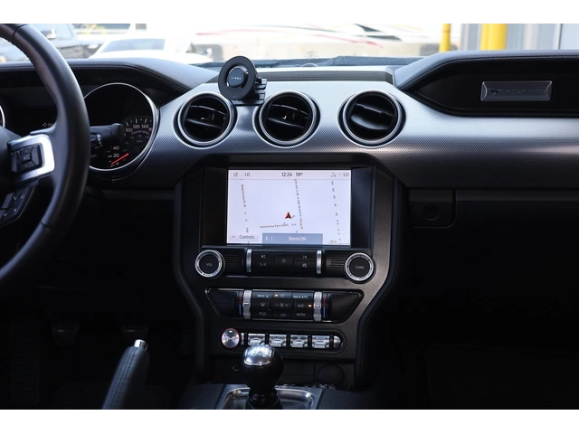The width and height of the screenshot is (579, 434).
Task: Push the TUNE knob
Action: click(x=359, y=267)
